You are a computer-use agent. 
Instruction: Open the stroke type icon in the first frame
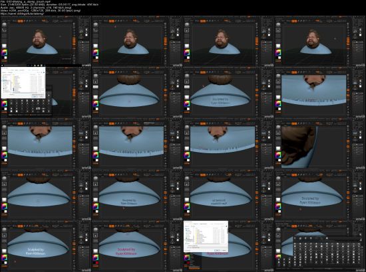(x=4, y=31)
